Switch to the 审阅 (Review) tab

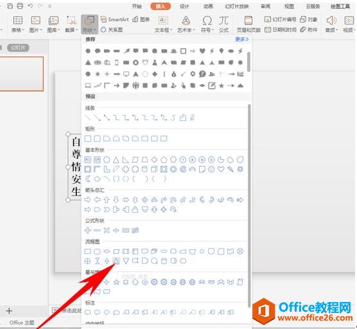[x=265, y=6]
